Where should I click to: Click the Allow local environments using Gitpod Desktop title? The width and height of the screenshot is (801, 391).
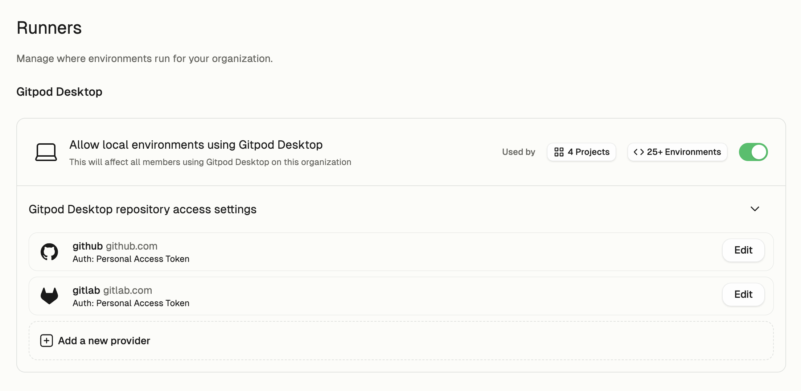click(196, 145)
